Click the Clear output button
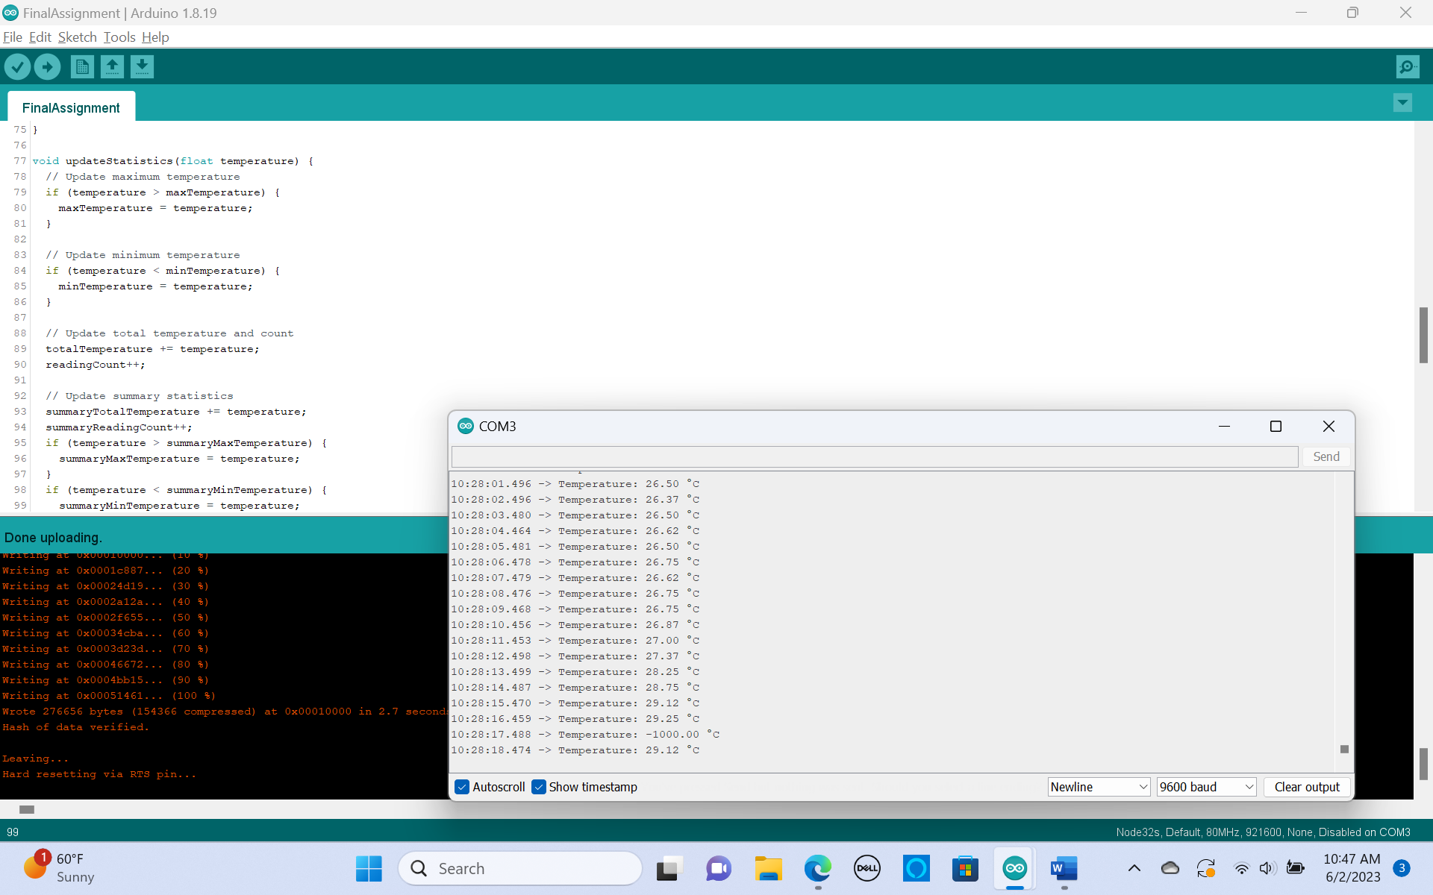1433x895 pixels. pos(1306,787)
